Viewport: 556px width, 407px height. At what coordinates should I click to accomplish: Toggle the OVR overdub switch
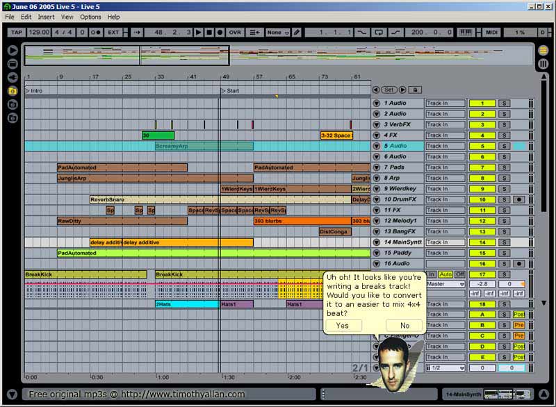pos(235,33)
